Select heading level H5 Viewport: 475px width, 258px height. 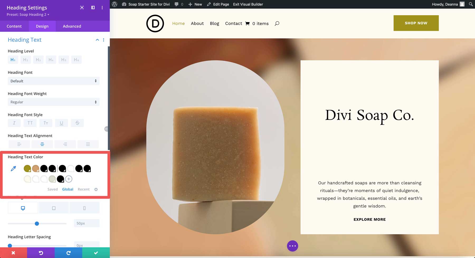(x=64, y=60)
